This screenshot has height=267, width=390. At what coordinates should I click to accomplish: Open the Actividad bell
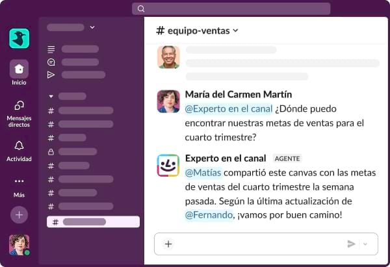[19, 146]
